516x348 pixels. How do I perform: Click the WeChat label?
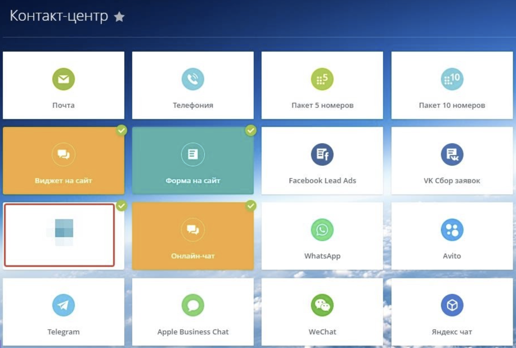pos(322,332)
